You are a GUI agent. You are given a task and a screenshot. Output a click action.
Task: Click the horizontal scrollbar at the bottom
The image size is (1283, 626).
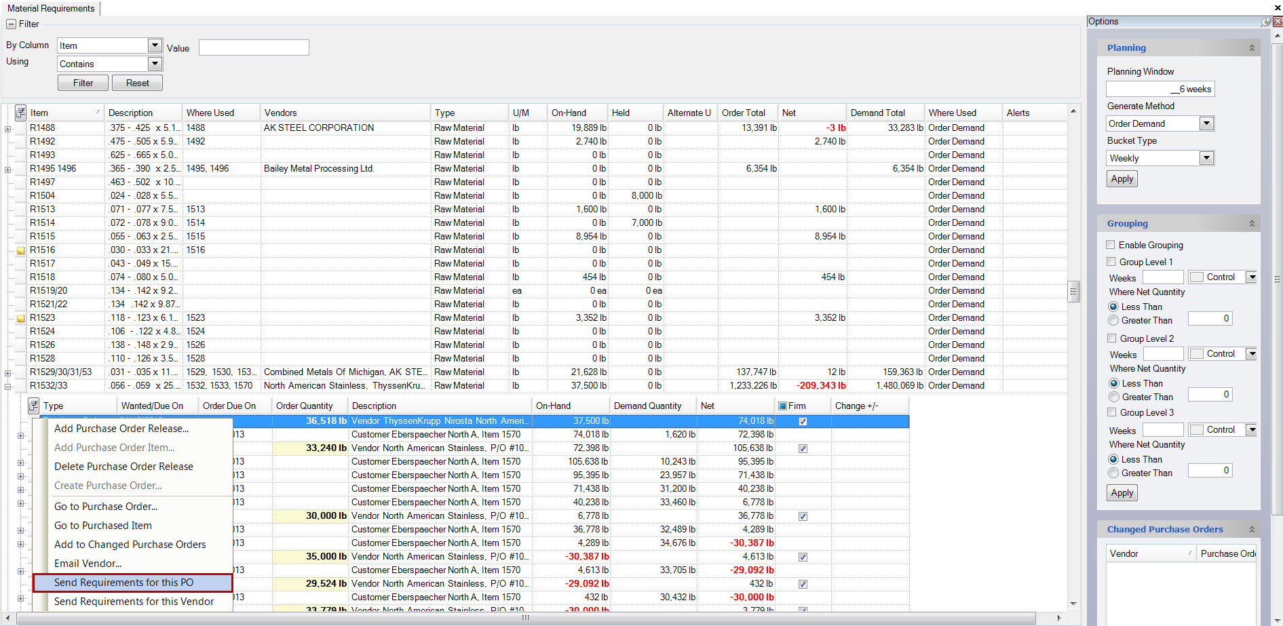[526, 618]
